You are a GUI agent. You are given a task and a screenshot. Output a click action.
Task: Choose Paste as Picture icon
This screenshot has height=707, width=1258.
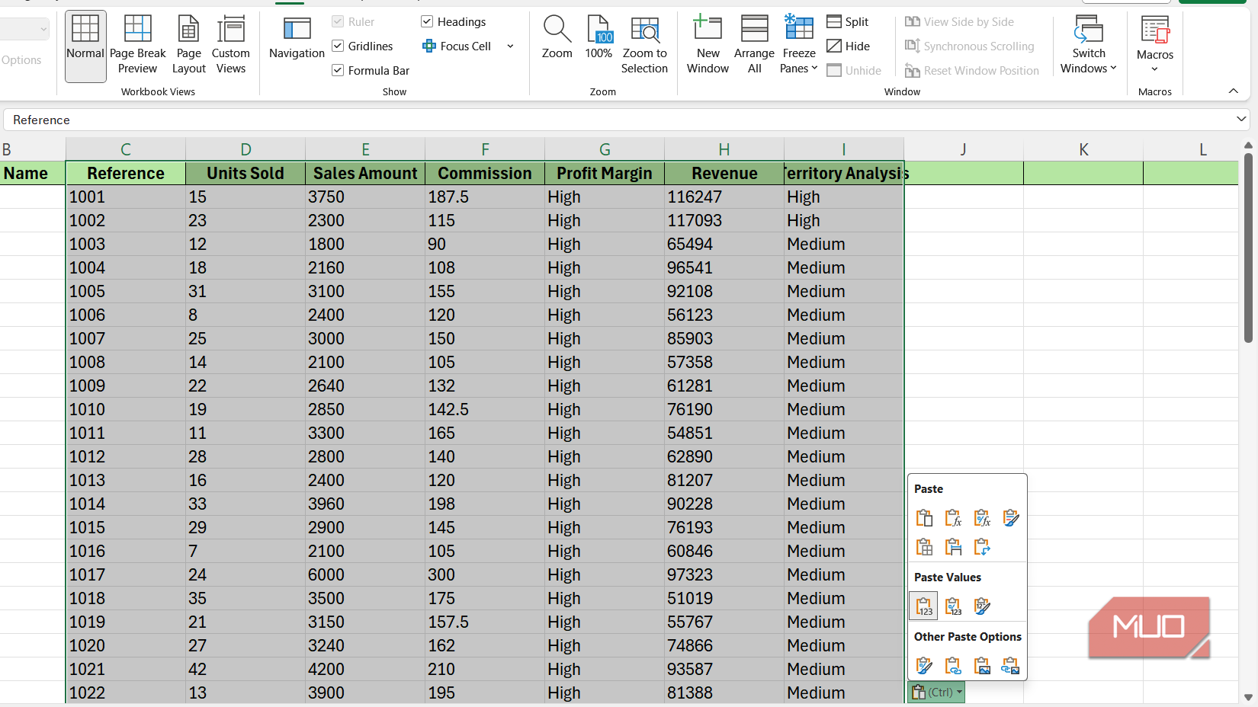point(982,666)
